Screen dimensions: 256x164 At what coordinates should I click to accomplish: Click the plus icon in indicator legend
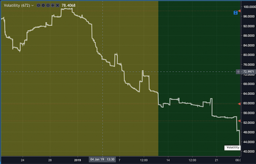coord(52,6)
